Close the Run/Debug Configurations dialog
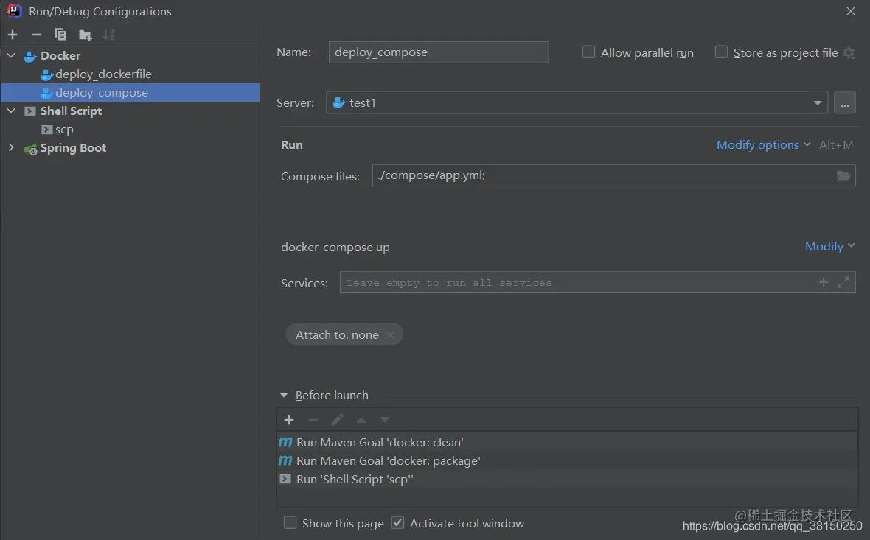The width and height of the screenshot is (870, 540). 851,11
